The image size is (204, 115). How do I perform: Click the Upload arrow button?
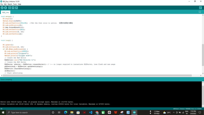pyautogui.click(x=5, y=8)
